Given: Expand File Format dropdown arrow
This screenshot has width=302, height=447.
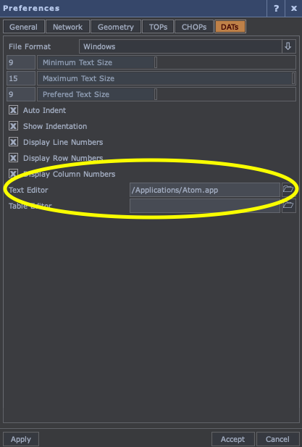Looking at the screenshot, I should pos(288,46).
